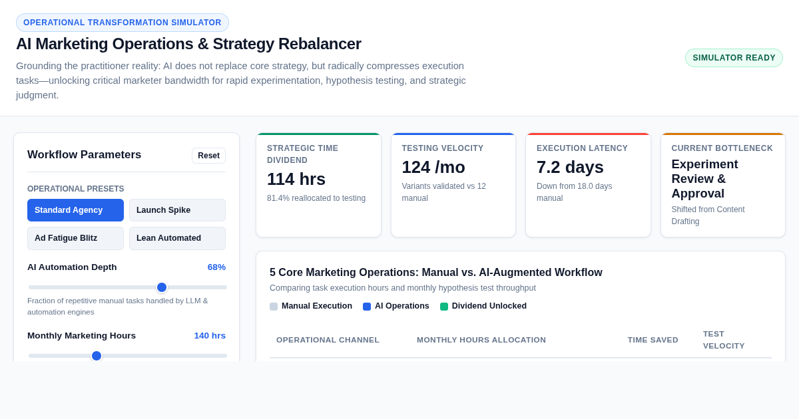Open the Testing Velocity card
This screenshot has width=799, height=419.
click(x=453, y=185)
